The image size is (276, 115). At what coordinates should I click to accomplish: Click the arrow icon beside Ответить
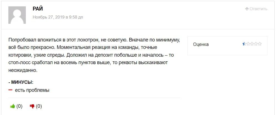click(x=247, y=9)
